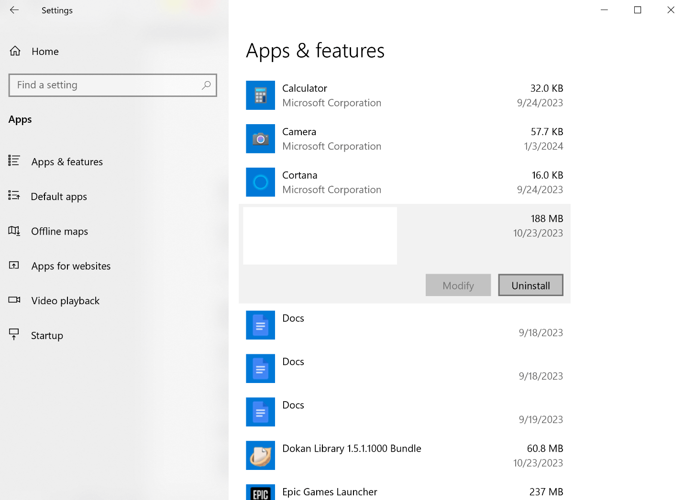Open the Offline maps section
This screenshot has height=500, width=684.
tap(59, 232)
